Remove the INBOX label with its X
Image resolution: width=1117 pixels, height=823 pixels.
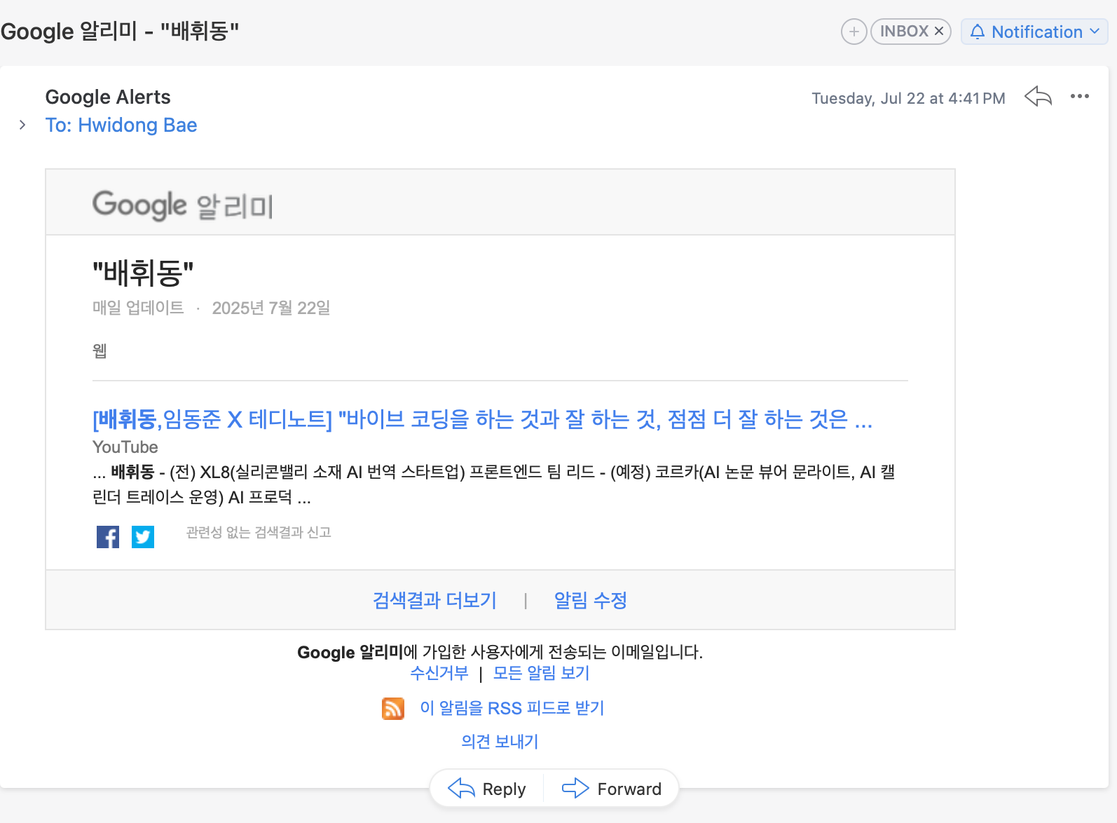pos(939,32)
